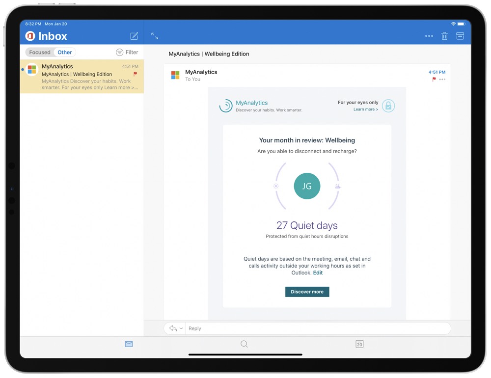491x378 pixels.
Task: Tap the sender avatar in the inbox list
Action: [32, 70]
